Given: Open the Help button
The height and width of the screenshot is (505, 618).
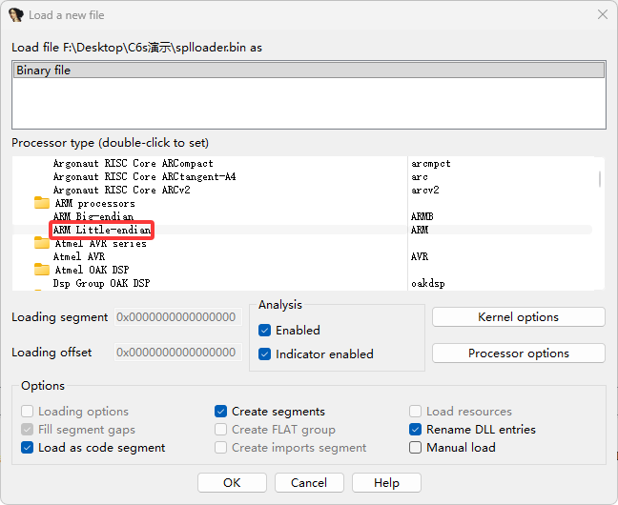Looking at the screenshot, I should point(386,483).
